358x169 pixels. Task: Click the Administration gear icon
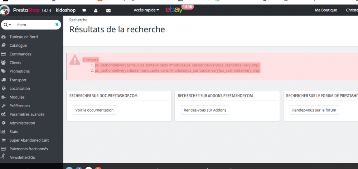(x=4, y=123)
